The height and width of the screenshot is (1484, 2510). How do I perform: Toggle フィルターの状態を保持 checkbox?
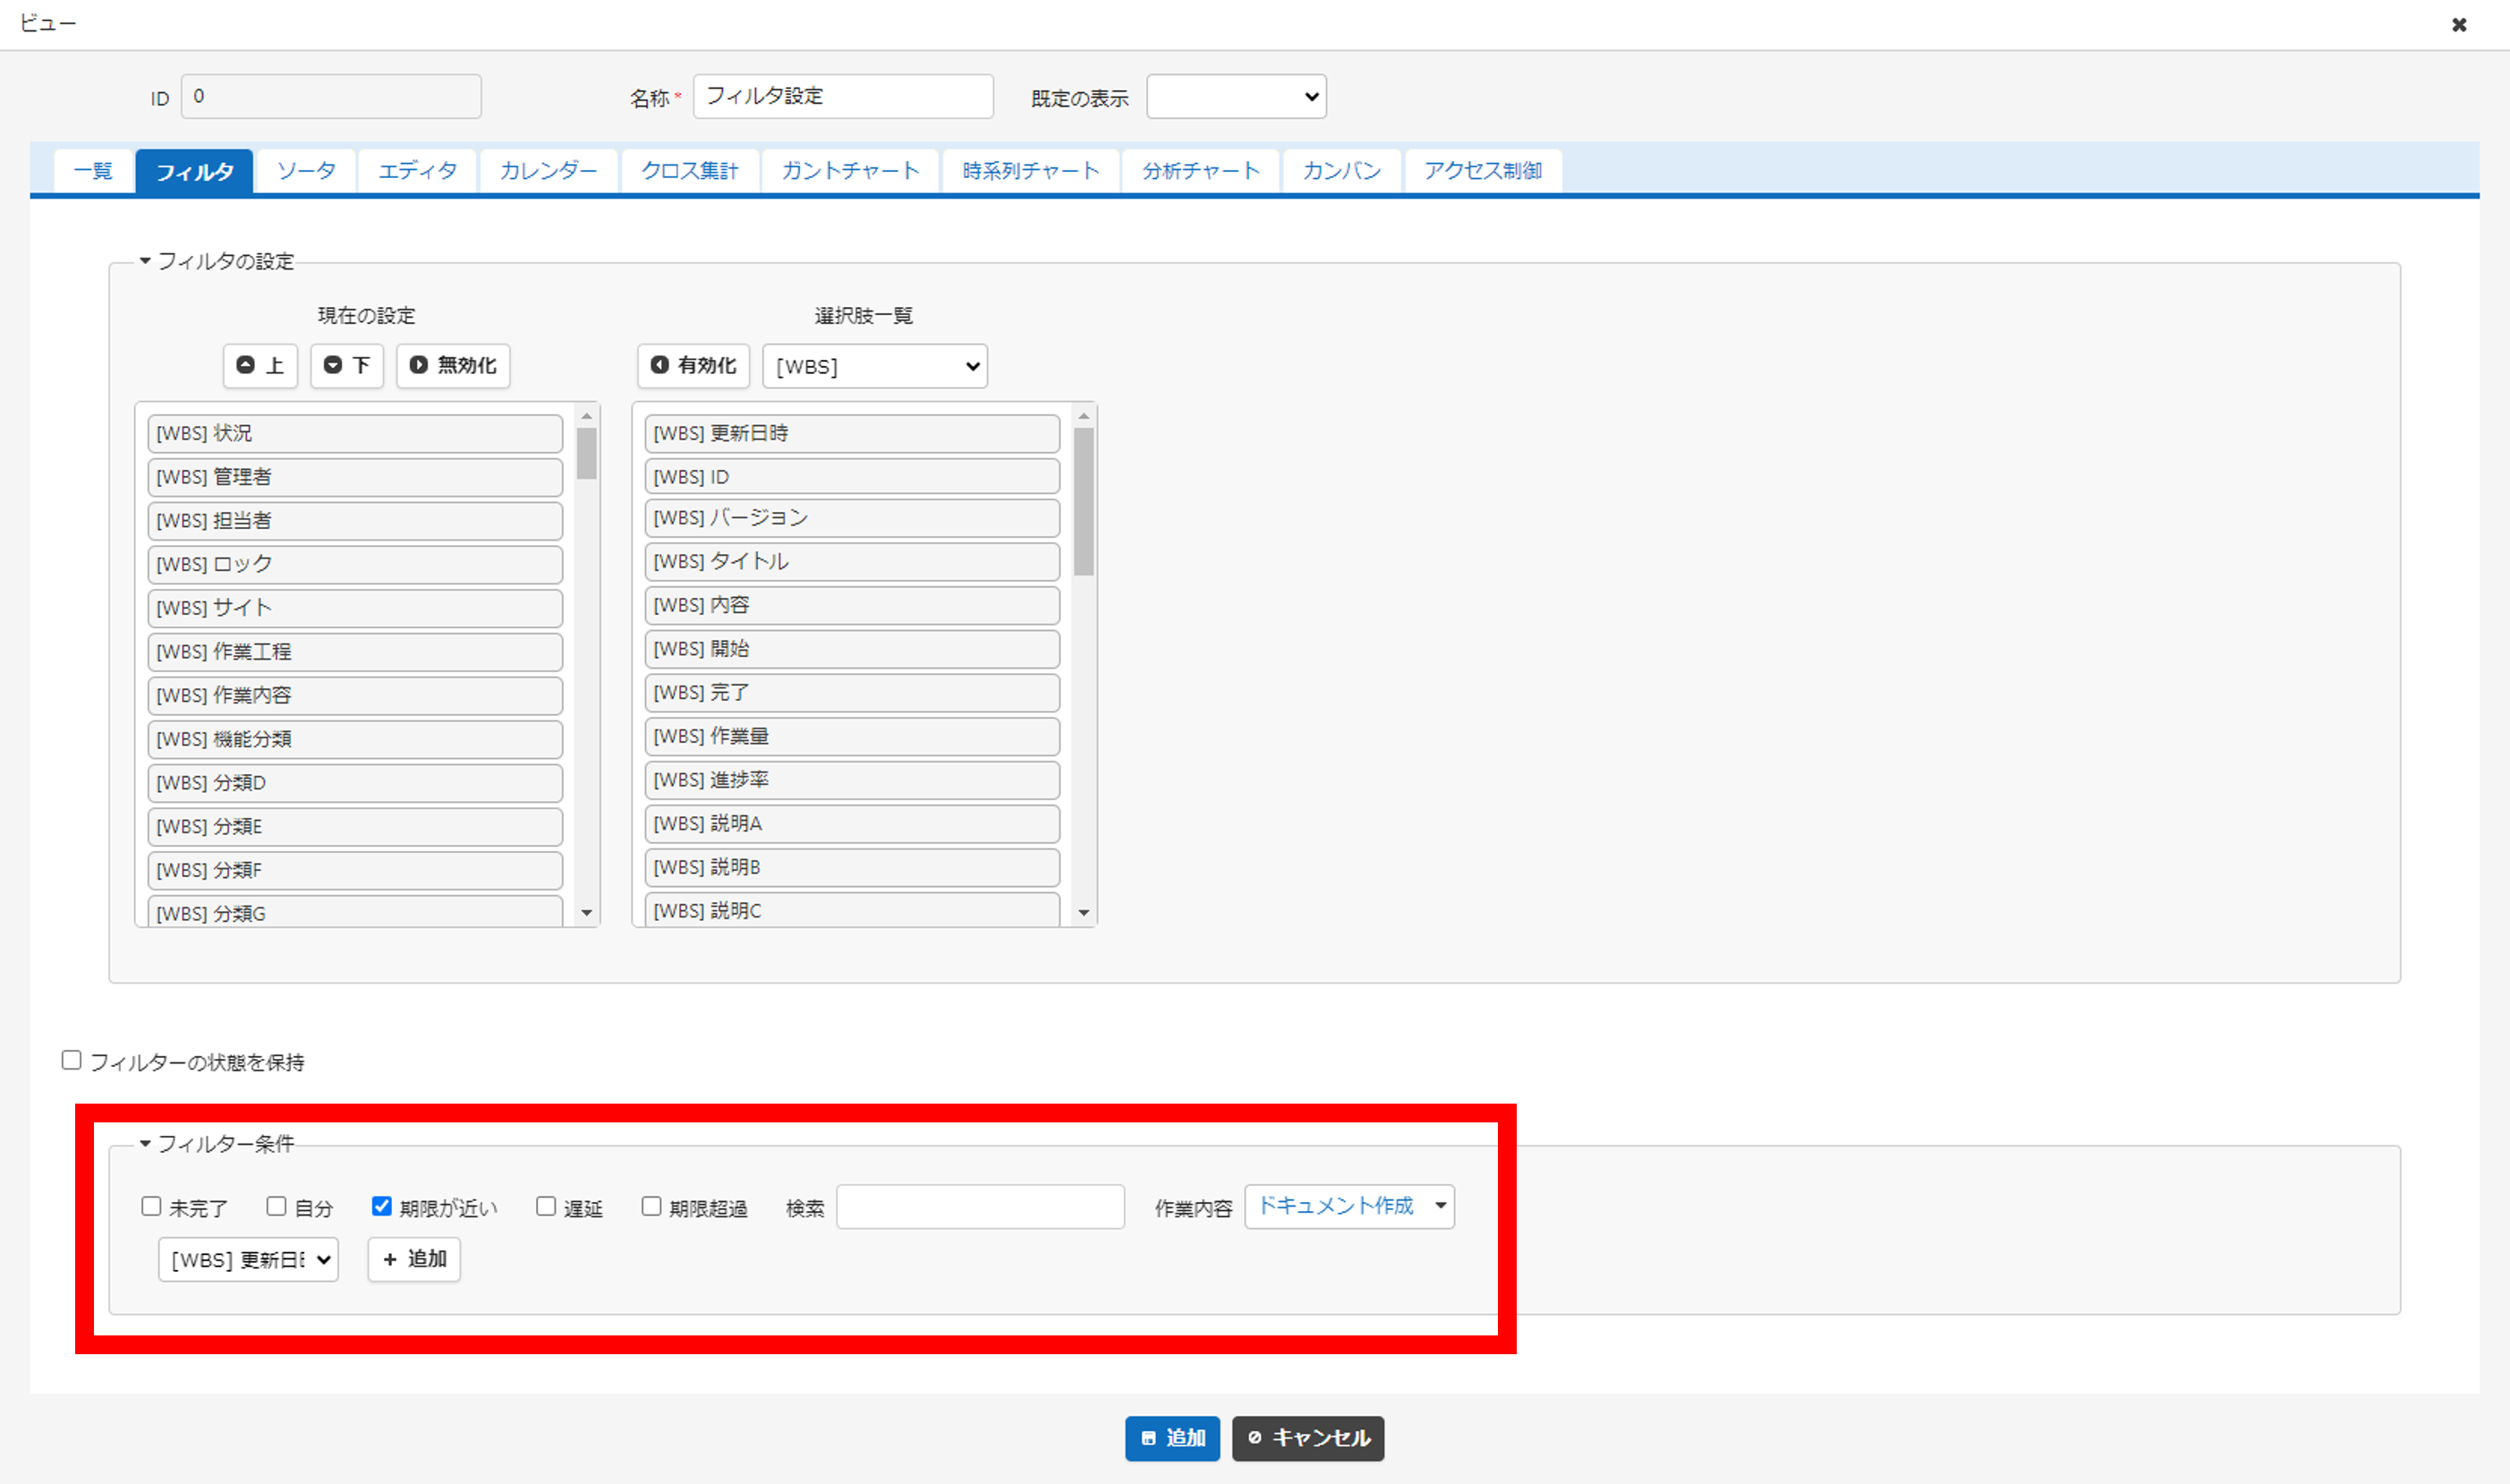coord(71,1060)
